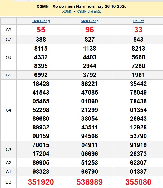Select the red G8 number 55
Screen dimensions: 163x188
[41, 30]
